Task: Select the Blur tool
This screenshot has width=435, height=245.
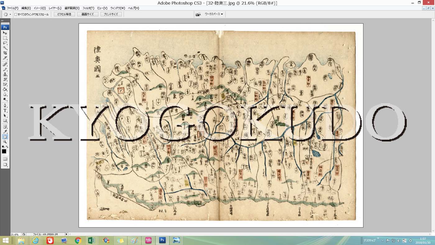Action: click(5, 94)
